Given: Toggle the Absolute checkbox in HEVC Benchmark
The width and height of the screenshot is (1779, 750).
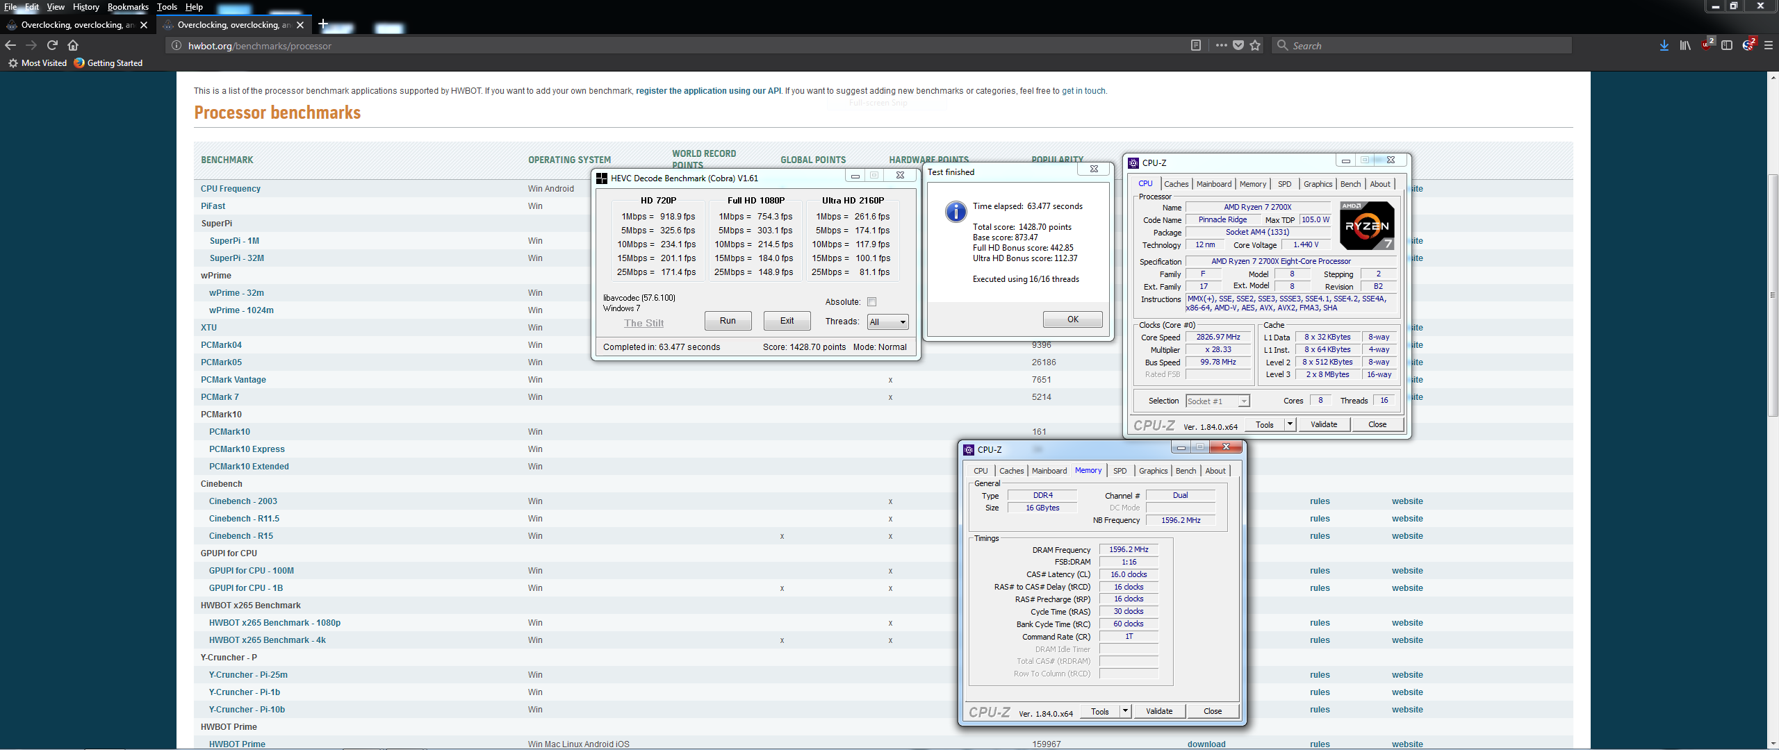Looking at the screenshot, I should [x=872, y=302].
